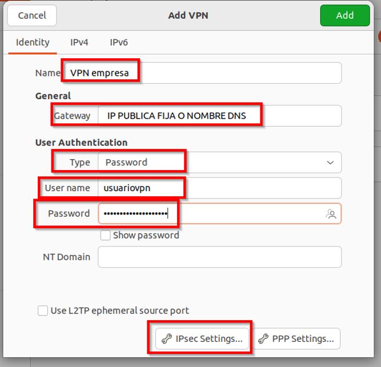Click the wrench icon beside IPsec Settings
The width and height of the screenshot is (381, 367).
tap(167, 339)
